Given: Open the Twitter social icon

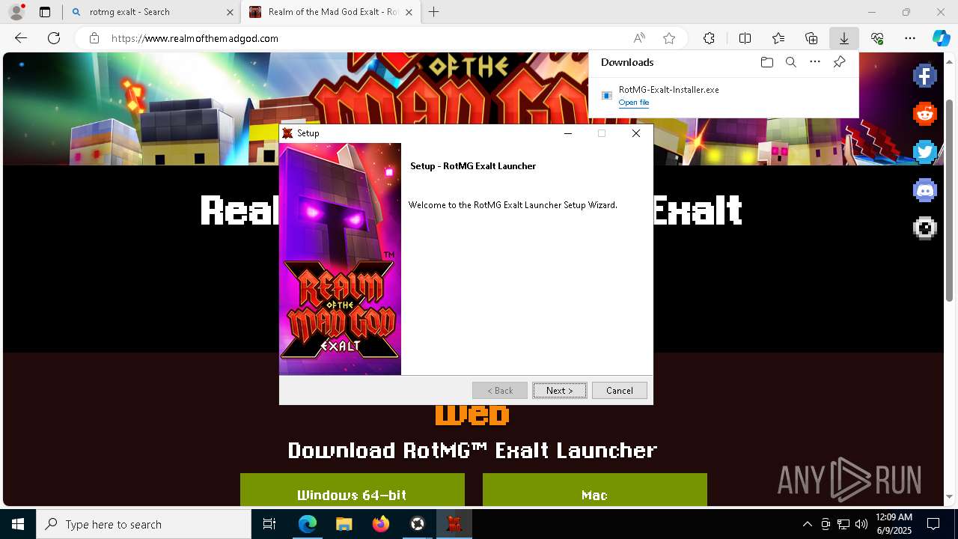Looking at the screenshot, I should coord(925,152).
